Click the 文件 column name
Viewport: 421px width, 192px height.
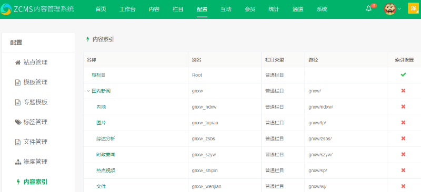tap(101, 186)
